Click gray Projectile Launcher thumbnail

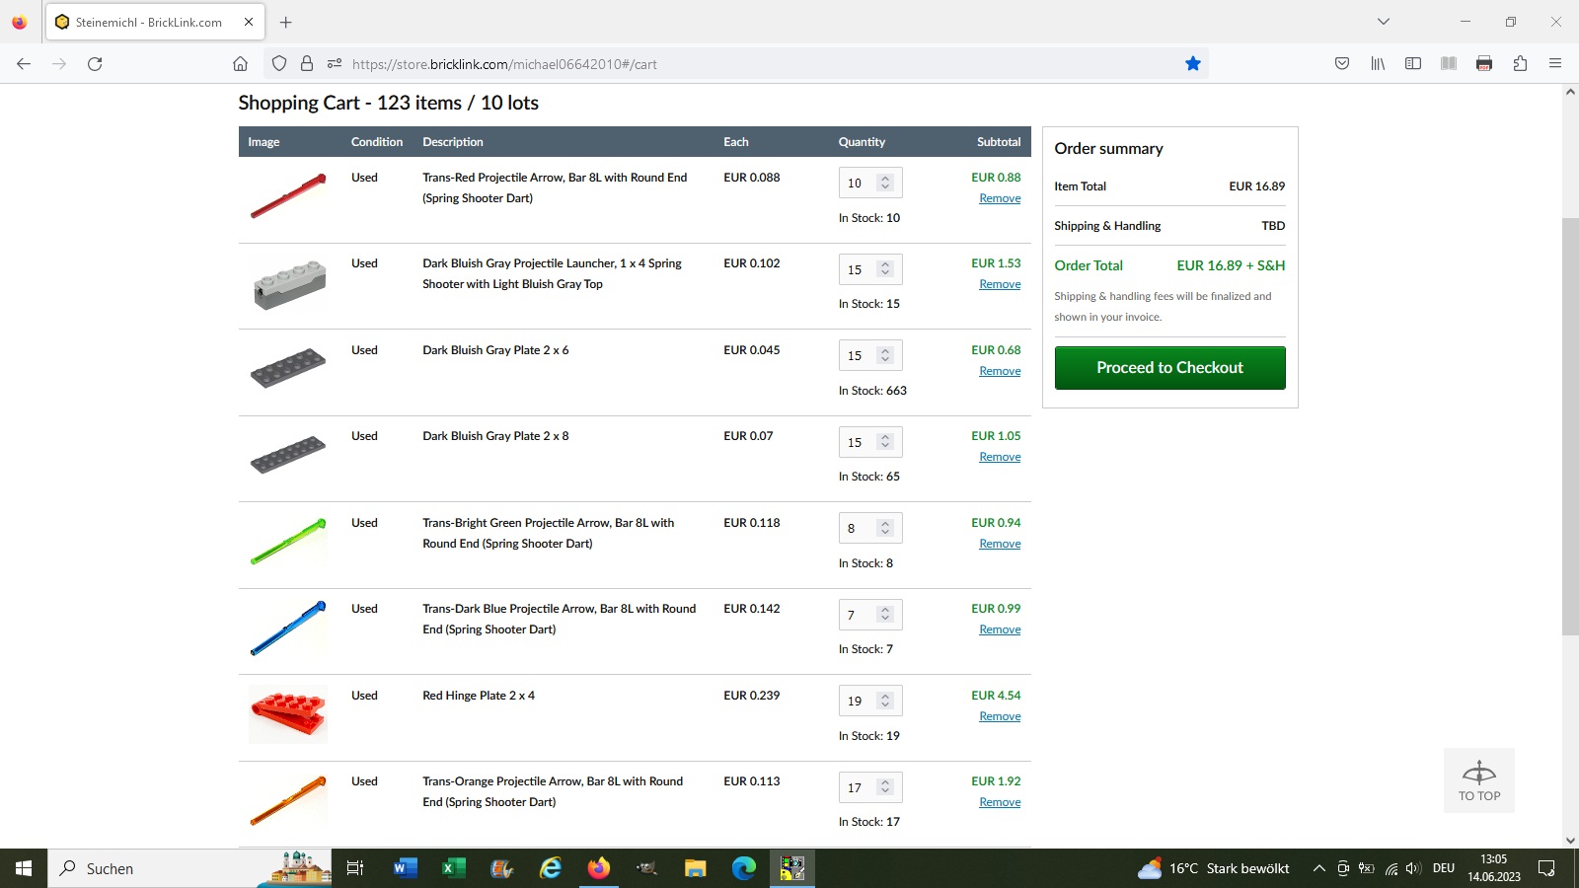pos(288,284)
